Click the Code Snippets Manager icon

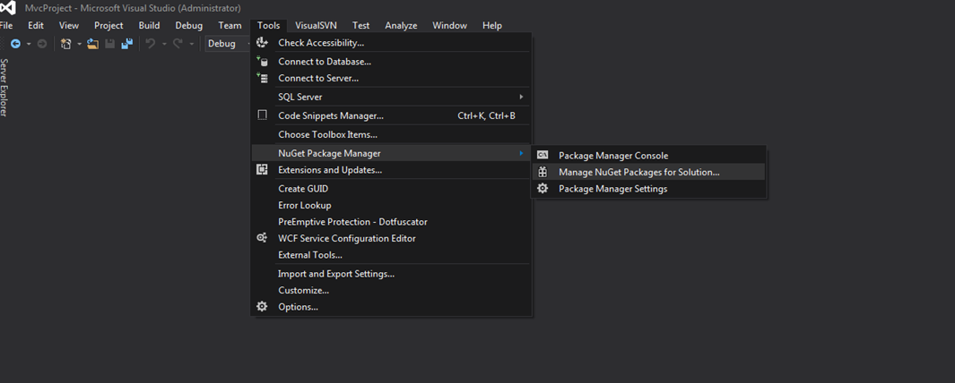pyautogui.click(x=262, y=115)
